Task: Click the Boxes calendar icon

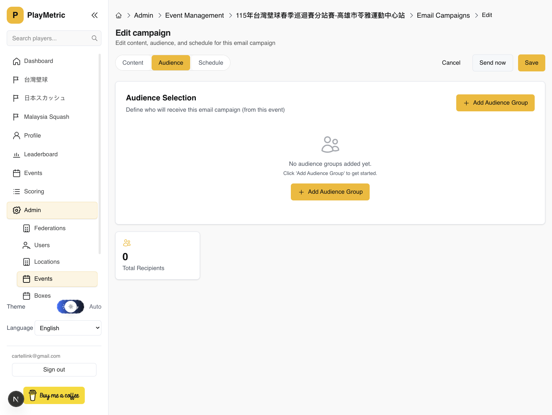Action: [27, 296]
